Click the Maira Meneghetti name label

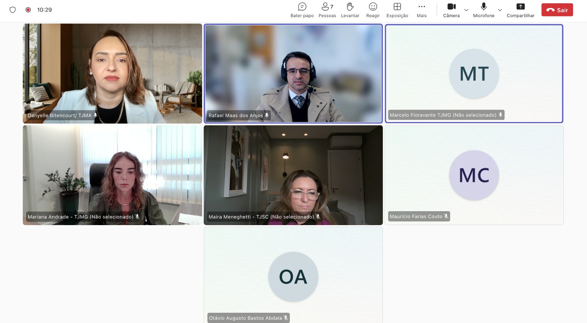click(261, 217)
